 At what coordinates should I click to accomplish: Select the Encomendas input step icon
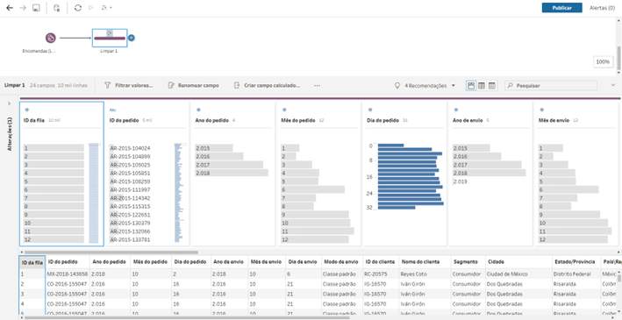(50, 38)
